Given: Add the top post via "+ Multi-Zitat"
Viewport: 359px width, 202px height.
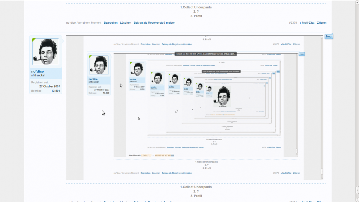Looking at the screenshot, I should [x=307, y=23].
